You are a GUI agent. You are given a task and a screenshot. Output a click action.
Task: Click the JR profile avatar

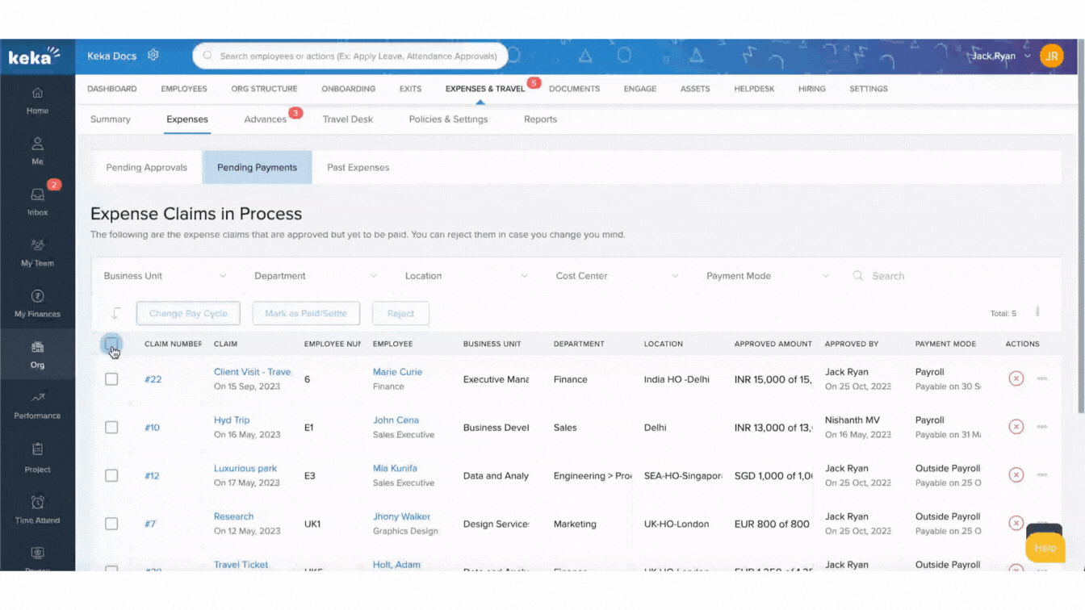[1051, 56]
